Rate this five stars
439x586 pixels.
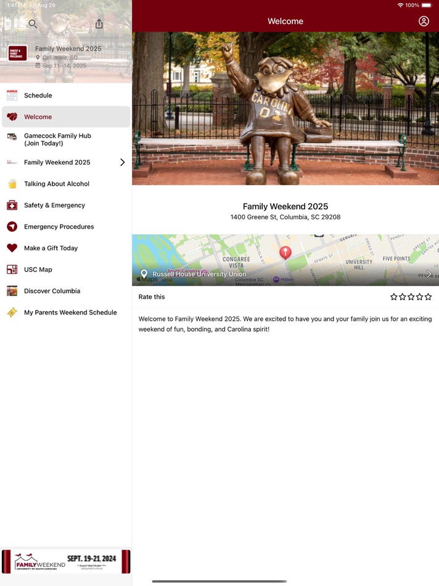tap(428, 297)
